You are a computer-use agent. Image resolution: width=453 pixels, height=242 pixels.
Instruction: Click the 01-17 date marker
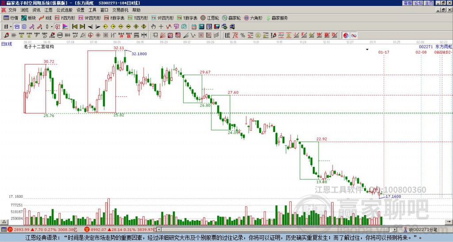pyautogui.click(x=384, y=52)
